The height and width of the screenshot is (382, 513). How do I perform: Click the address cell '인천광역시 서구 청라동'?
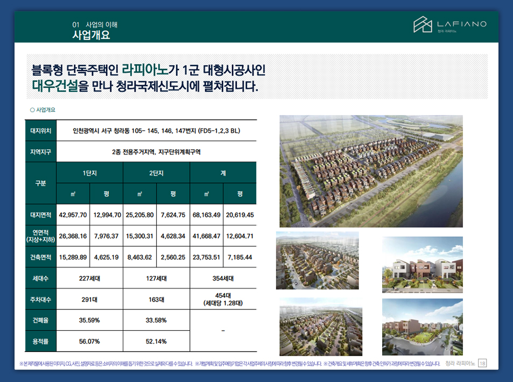tap(157, 131)
